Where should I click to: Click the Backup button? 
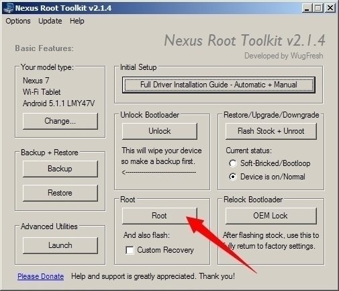point(60,169)
